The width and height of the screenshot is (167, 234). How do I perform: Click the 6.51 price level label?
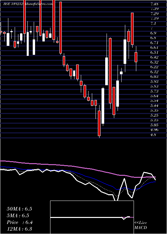click(154, 52)
